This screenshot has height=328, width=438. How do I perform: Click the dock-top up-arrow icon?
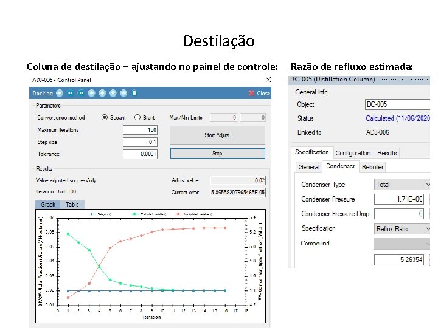coord(102,93)
